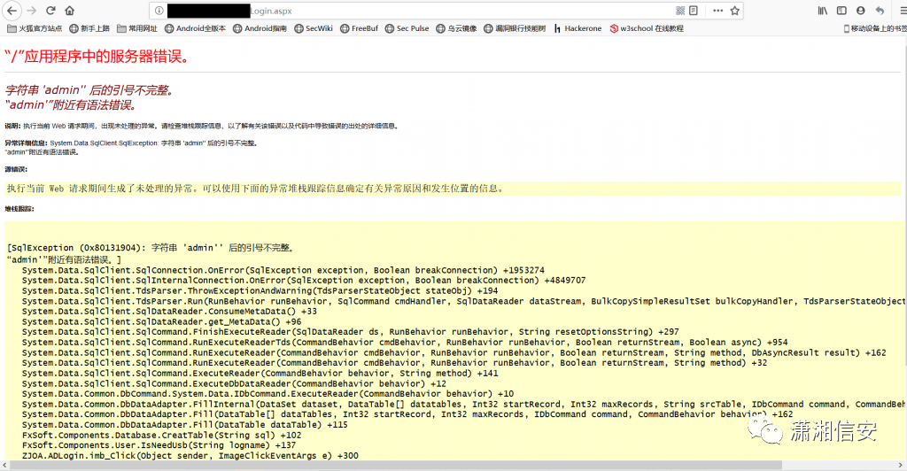
Task: Click the ExecuteDbDataReader stack line
Action: [234, 383]
